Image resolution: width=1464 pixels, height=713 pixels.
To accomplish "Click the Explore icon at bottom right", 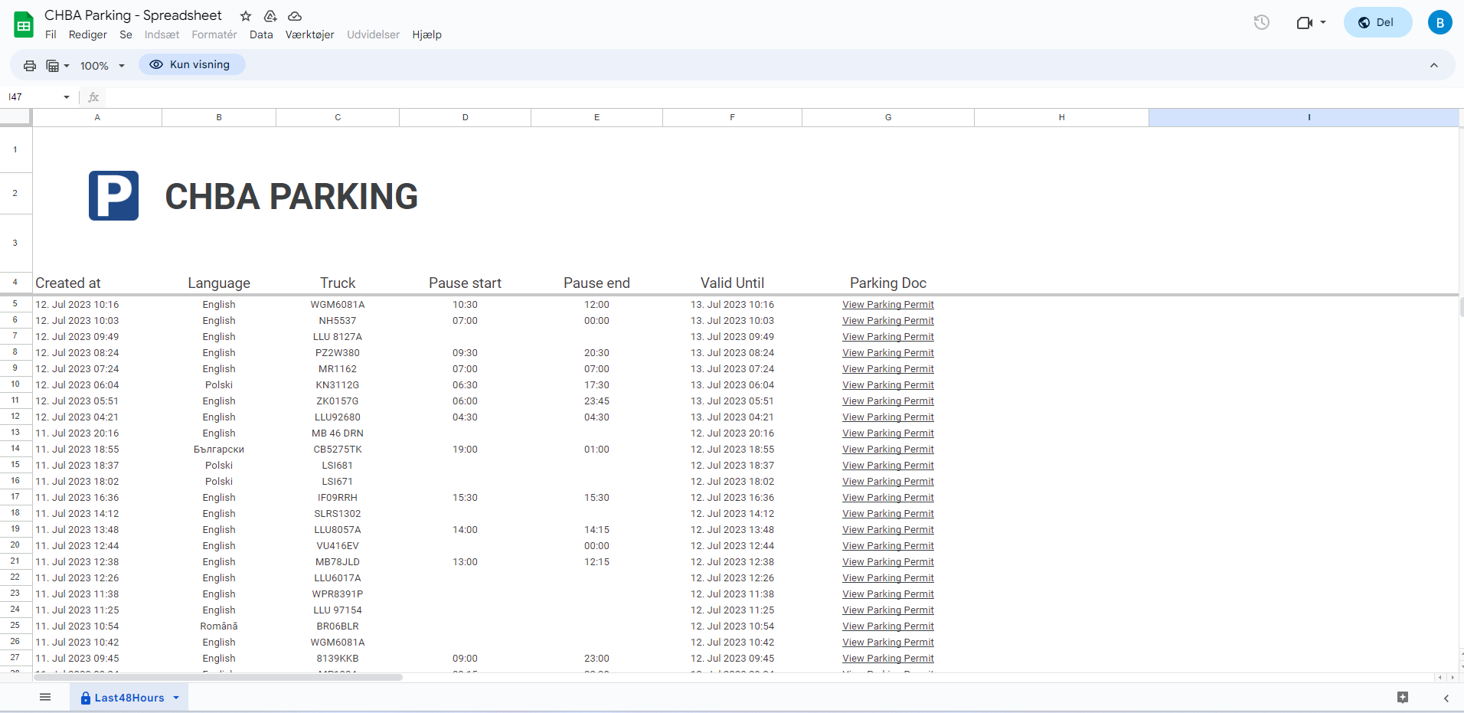I will click(1403, 697).
